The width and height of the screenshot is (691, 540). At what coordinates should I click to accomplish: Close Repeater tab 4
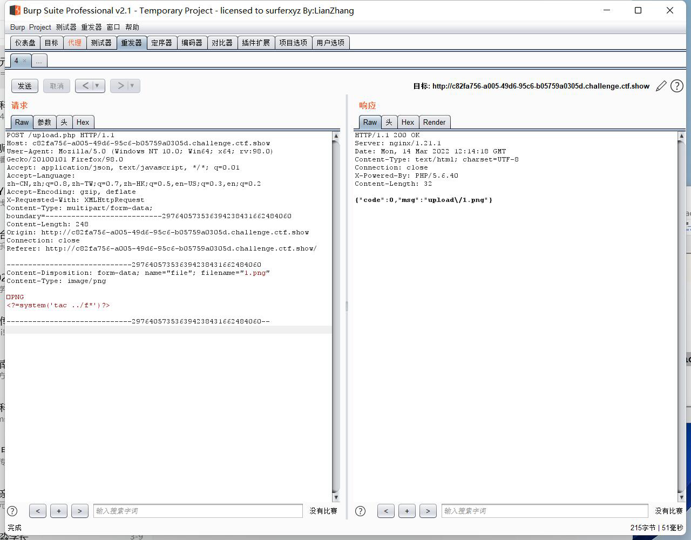[24, 61]
